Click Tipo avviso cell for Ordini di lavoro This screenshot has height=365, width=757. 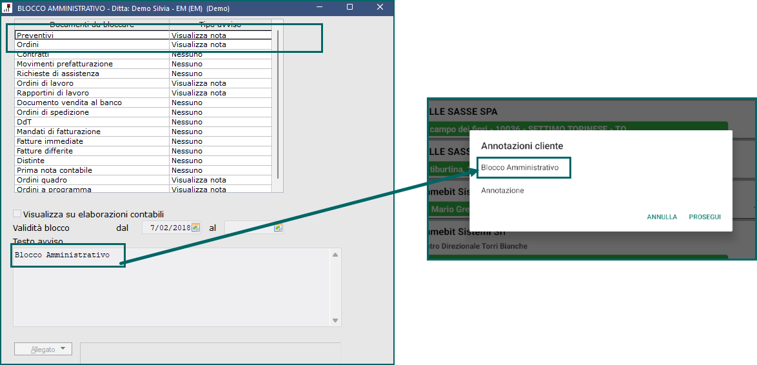(221, 83)
